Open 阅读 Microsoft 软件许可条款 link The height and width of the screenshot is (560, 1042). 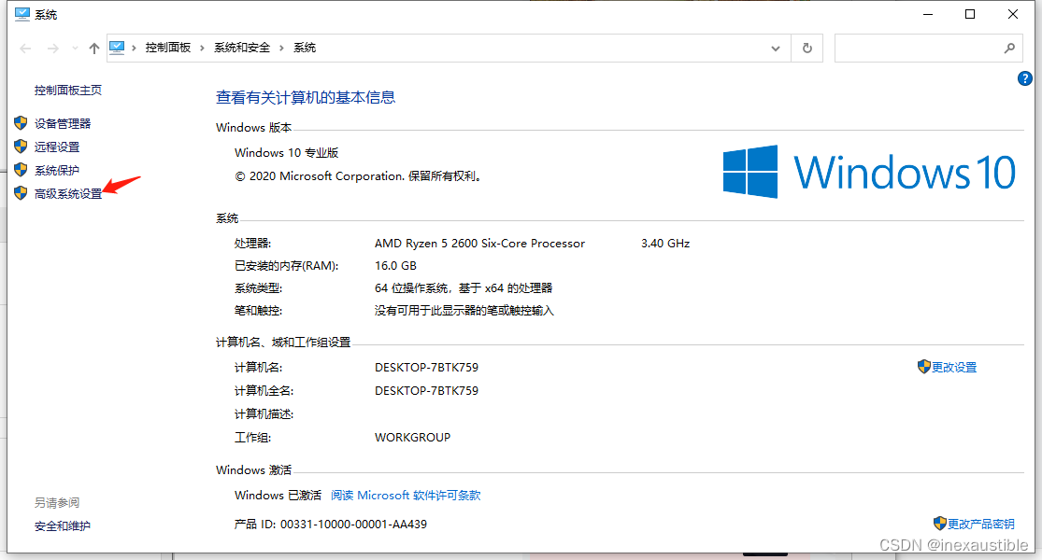tap(406, 496)
